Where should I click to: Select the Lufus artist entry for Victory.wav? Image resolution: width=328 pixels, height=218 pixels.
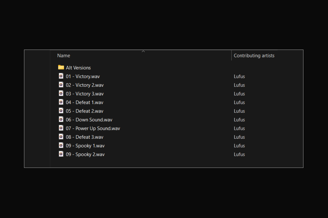(239, 76)
